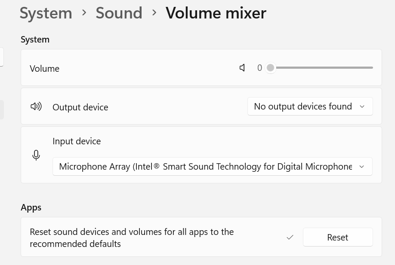395x265 pixels.
Task: Click the Volume mixer page title
Action: (x=216, y=13)
